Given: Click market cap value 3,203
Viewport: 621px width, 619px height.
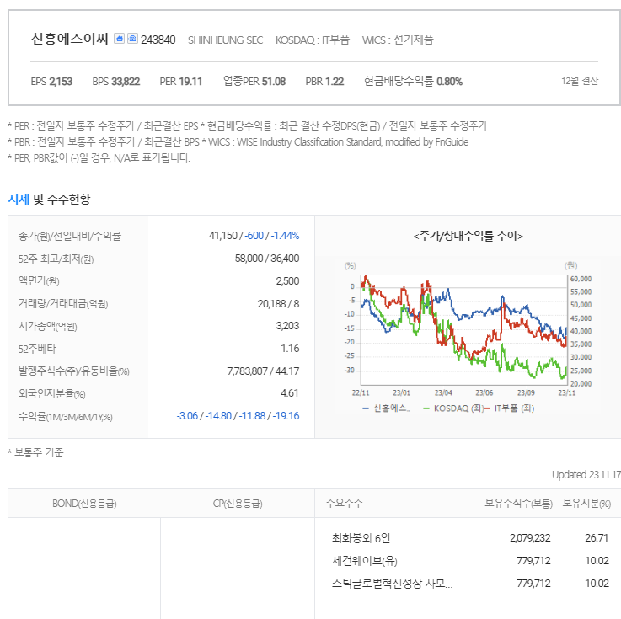Looking at the screenshot, I should coord(287,326).
